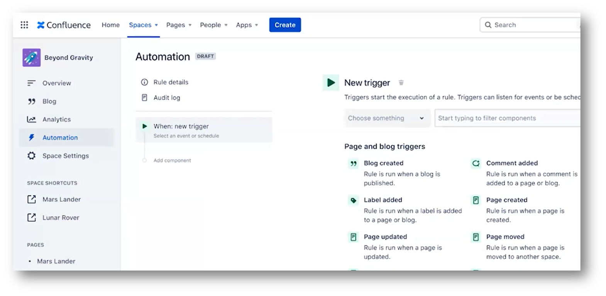This screenshot has width=606, height=296.
Task: Click Add component
Action: tap(172, 160)
